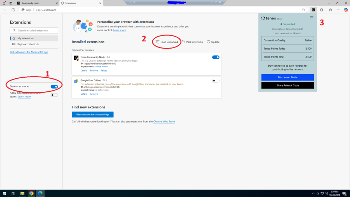This screenshot has height=197, width=350.
Task: Click the Update extensions button
Action: click(213, 42)
